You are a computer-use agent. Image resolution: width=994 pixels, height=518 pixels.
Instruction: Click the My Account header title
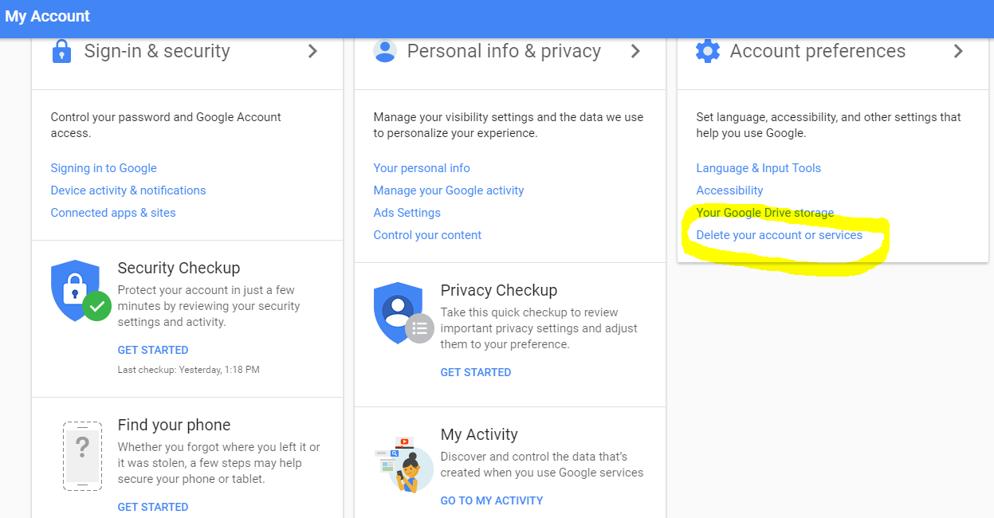(x=48, y=16)
